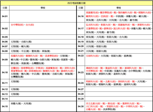Click red text 明新科大(初、複) in 04.24 row
This screenshot has height=112, width=153.
click(94, 81)
